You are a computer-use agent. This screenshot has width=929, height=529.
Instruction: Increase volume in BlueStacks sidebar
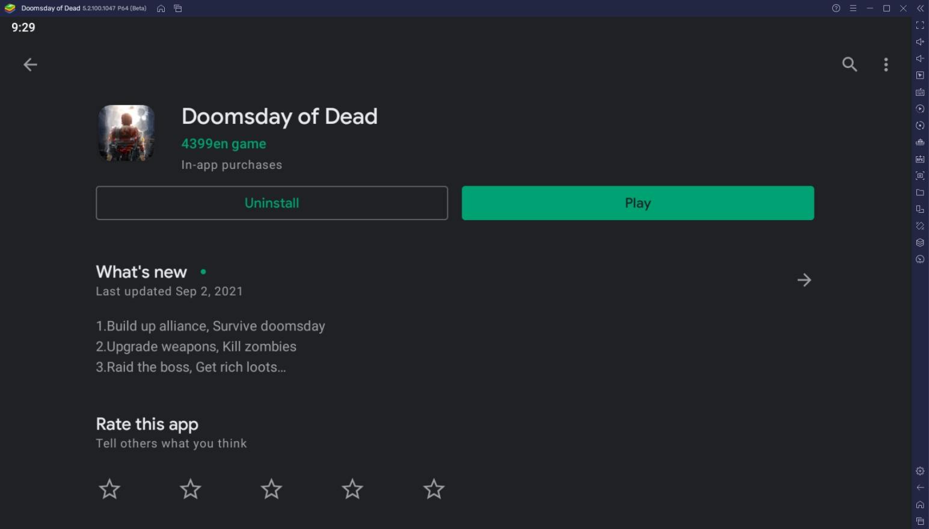920,42
